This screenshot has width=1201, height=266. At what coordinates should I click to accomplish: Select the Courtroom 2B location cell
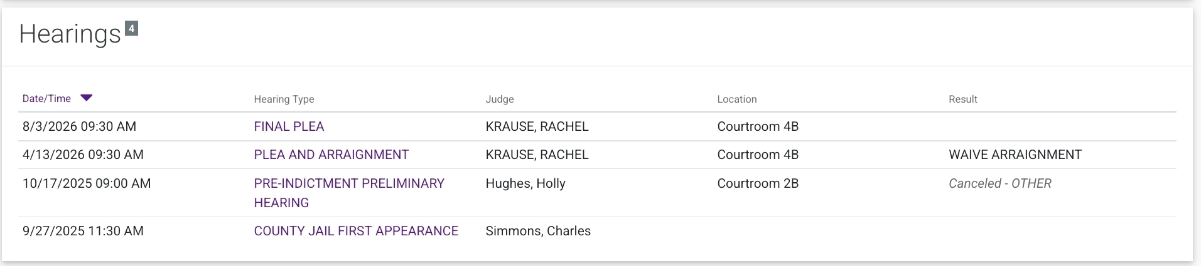point(757,183)
